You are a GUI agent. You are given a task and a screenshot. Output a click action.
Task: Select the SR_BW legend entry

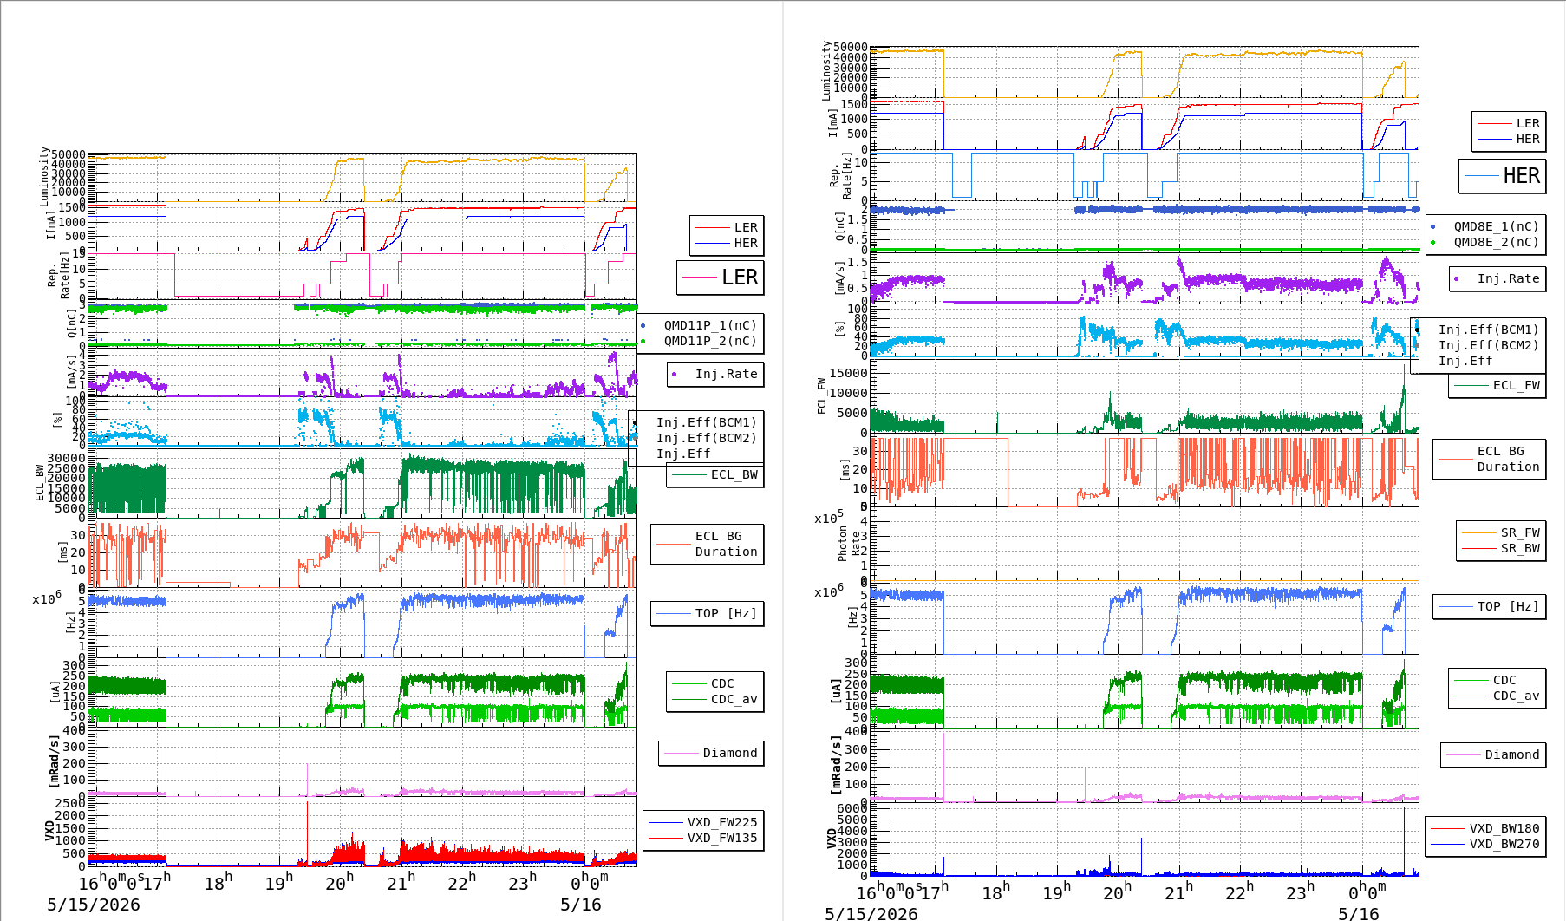[x=1520, y=548]
